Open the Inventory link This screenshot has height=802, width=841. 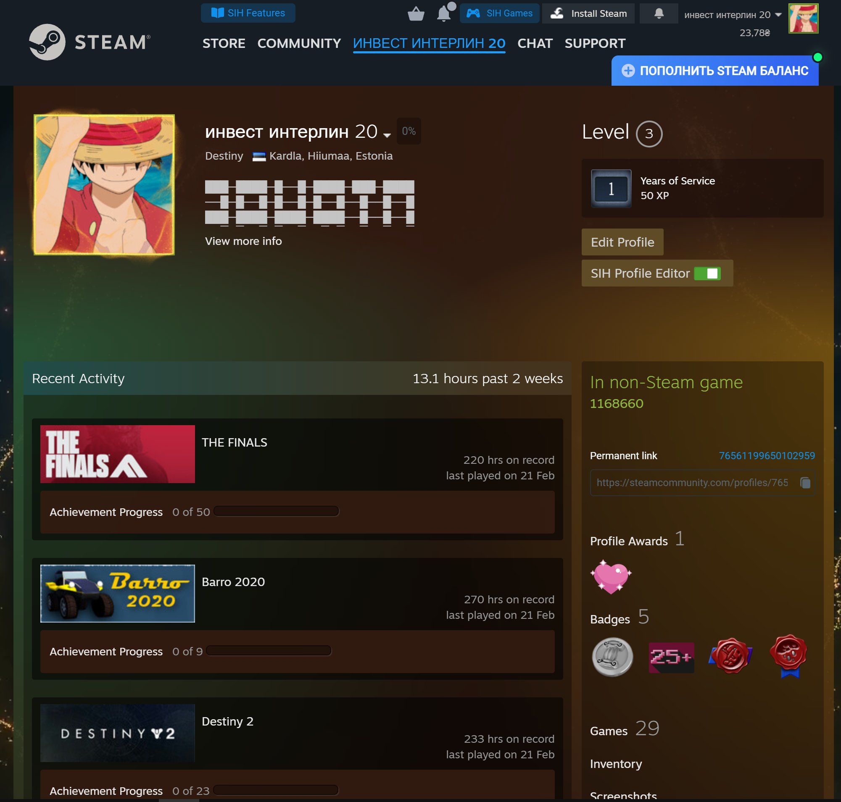[616, 764]
